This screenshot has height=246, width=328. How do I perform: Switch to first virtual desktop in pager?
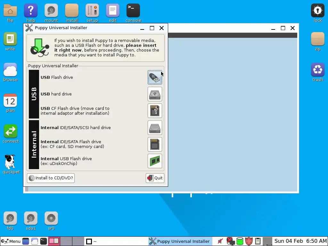coord(54,241)
